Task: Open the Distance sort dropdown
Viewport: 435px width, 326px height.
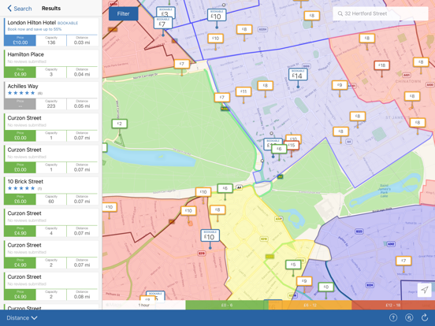Action: (x=22, y=317)
